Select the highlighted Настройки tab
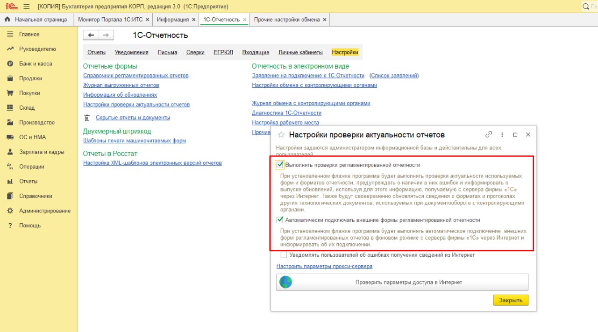The height and width of the screenshot is (332, 598). click(345, 52)
